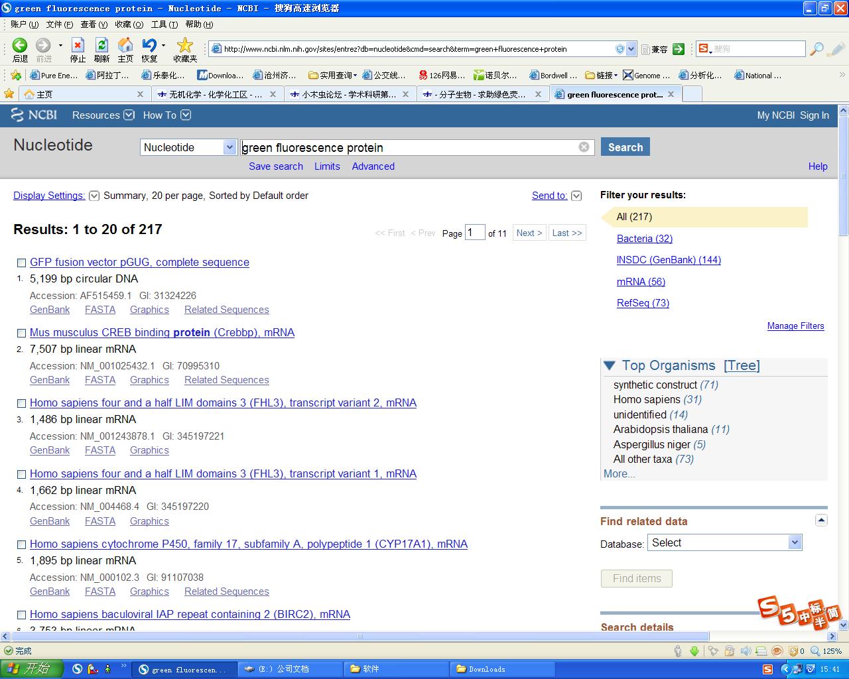Collapse the Find related data panel arrow
This screenshot has width=849, height=679.
[821, 521]
